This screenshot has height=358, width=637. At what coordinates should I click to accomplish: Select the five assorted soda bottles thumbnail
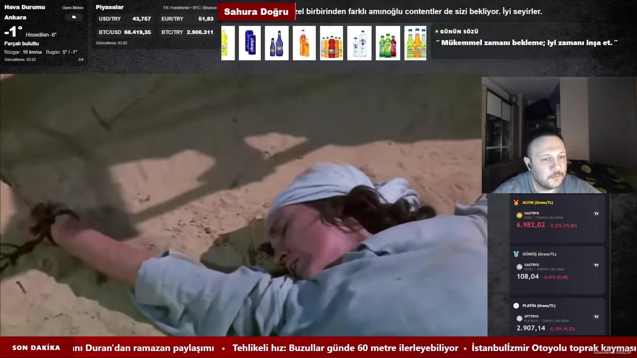(331, 43)
